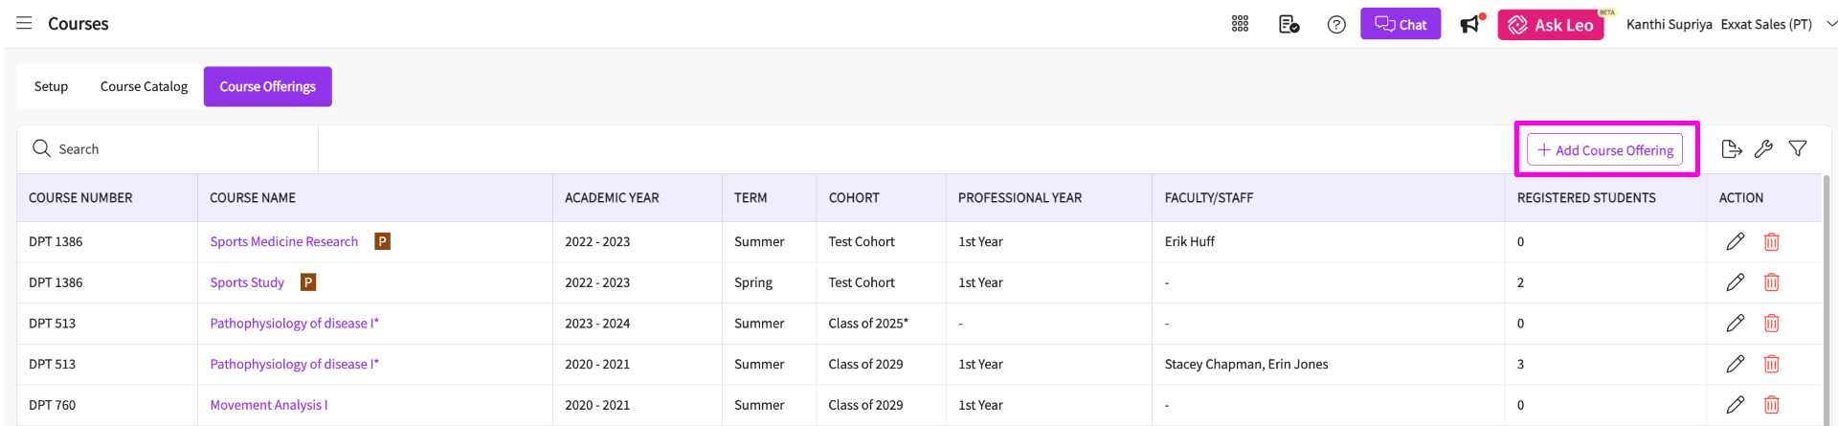This screenshot has width=1838, height=426.
Task: Open the wrench table settings icon
Action: click(1763, 149)
